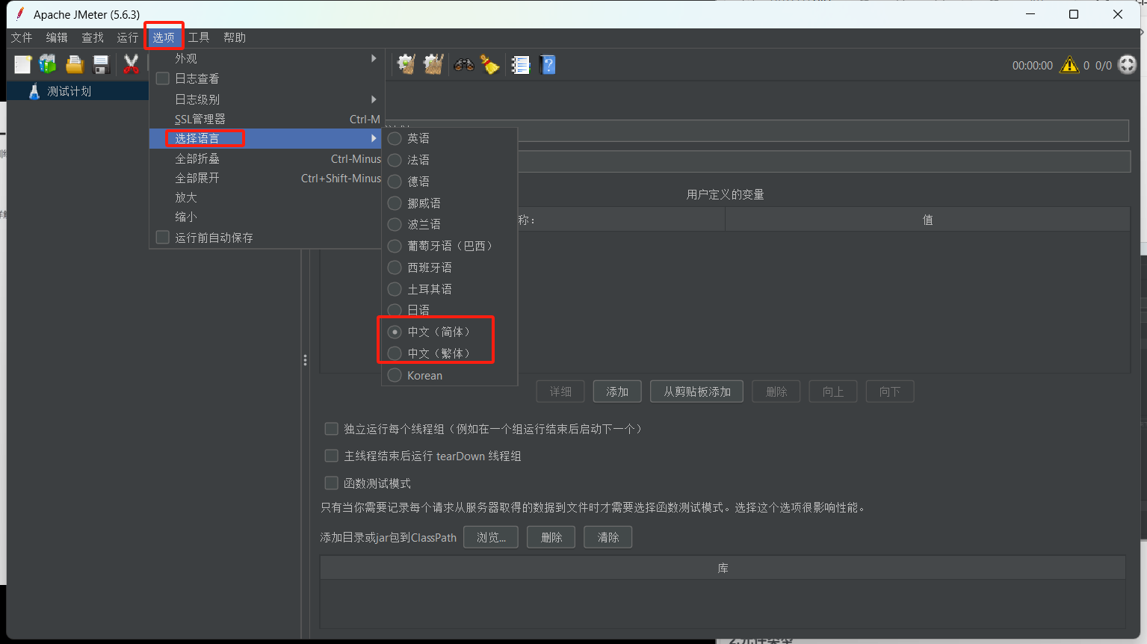Open the 选择语言 submenu entry
This screenshot has height=644, width=1147.
pyautogui.click(x=265, y=138)
